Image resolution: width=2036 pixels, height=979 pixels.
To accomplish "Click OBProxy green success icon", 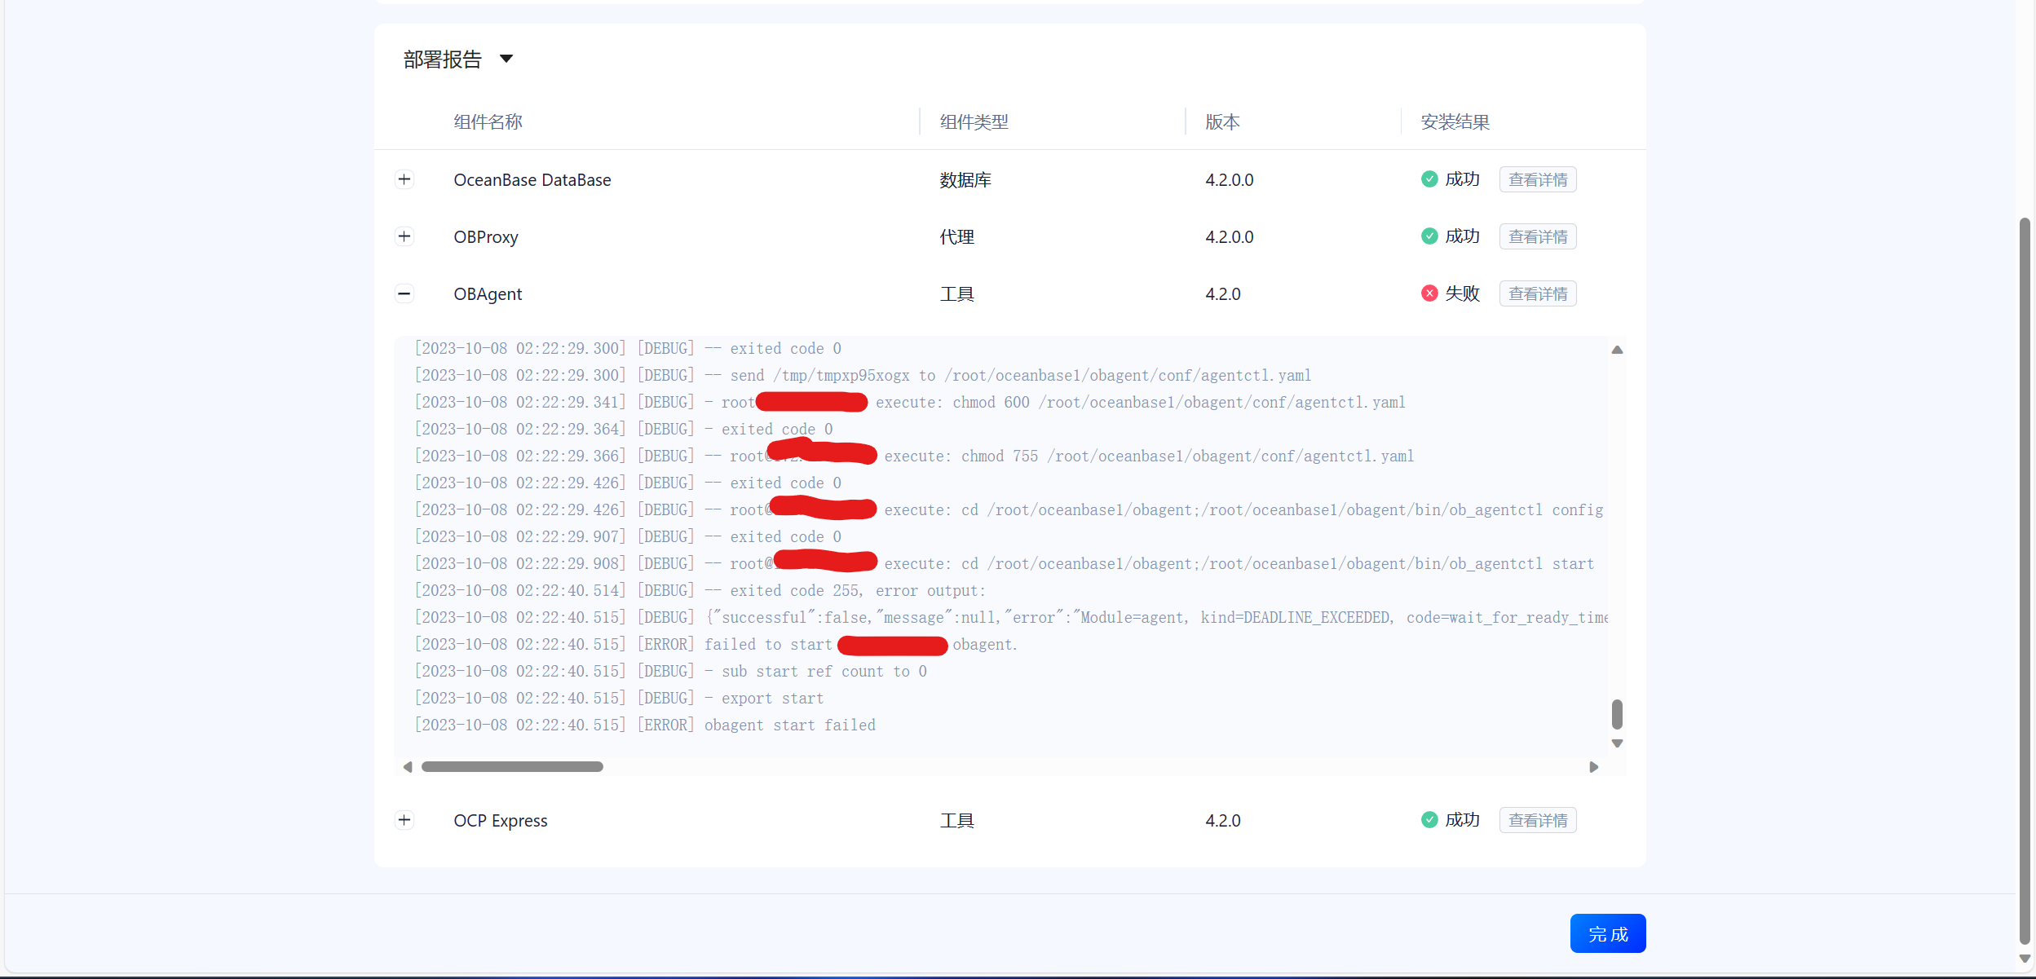I will pos(1429,236).
